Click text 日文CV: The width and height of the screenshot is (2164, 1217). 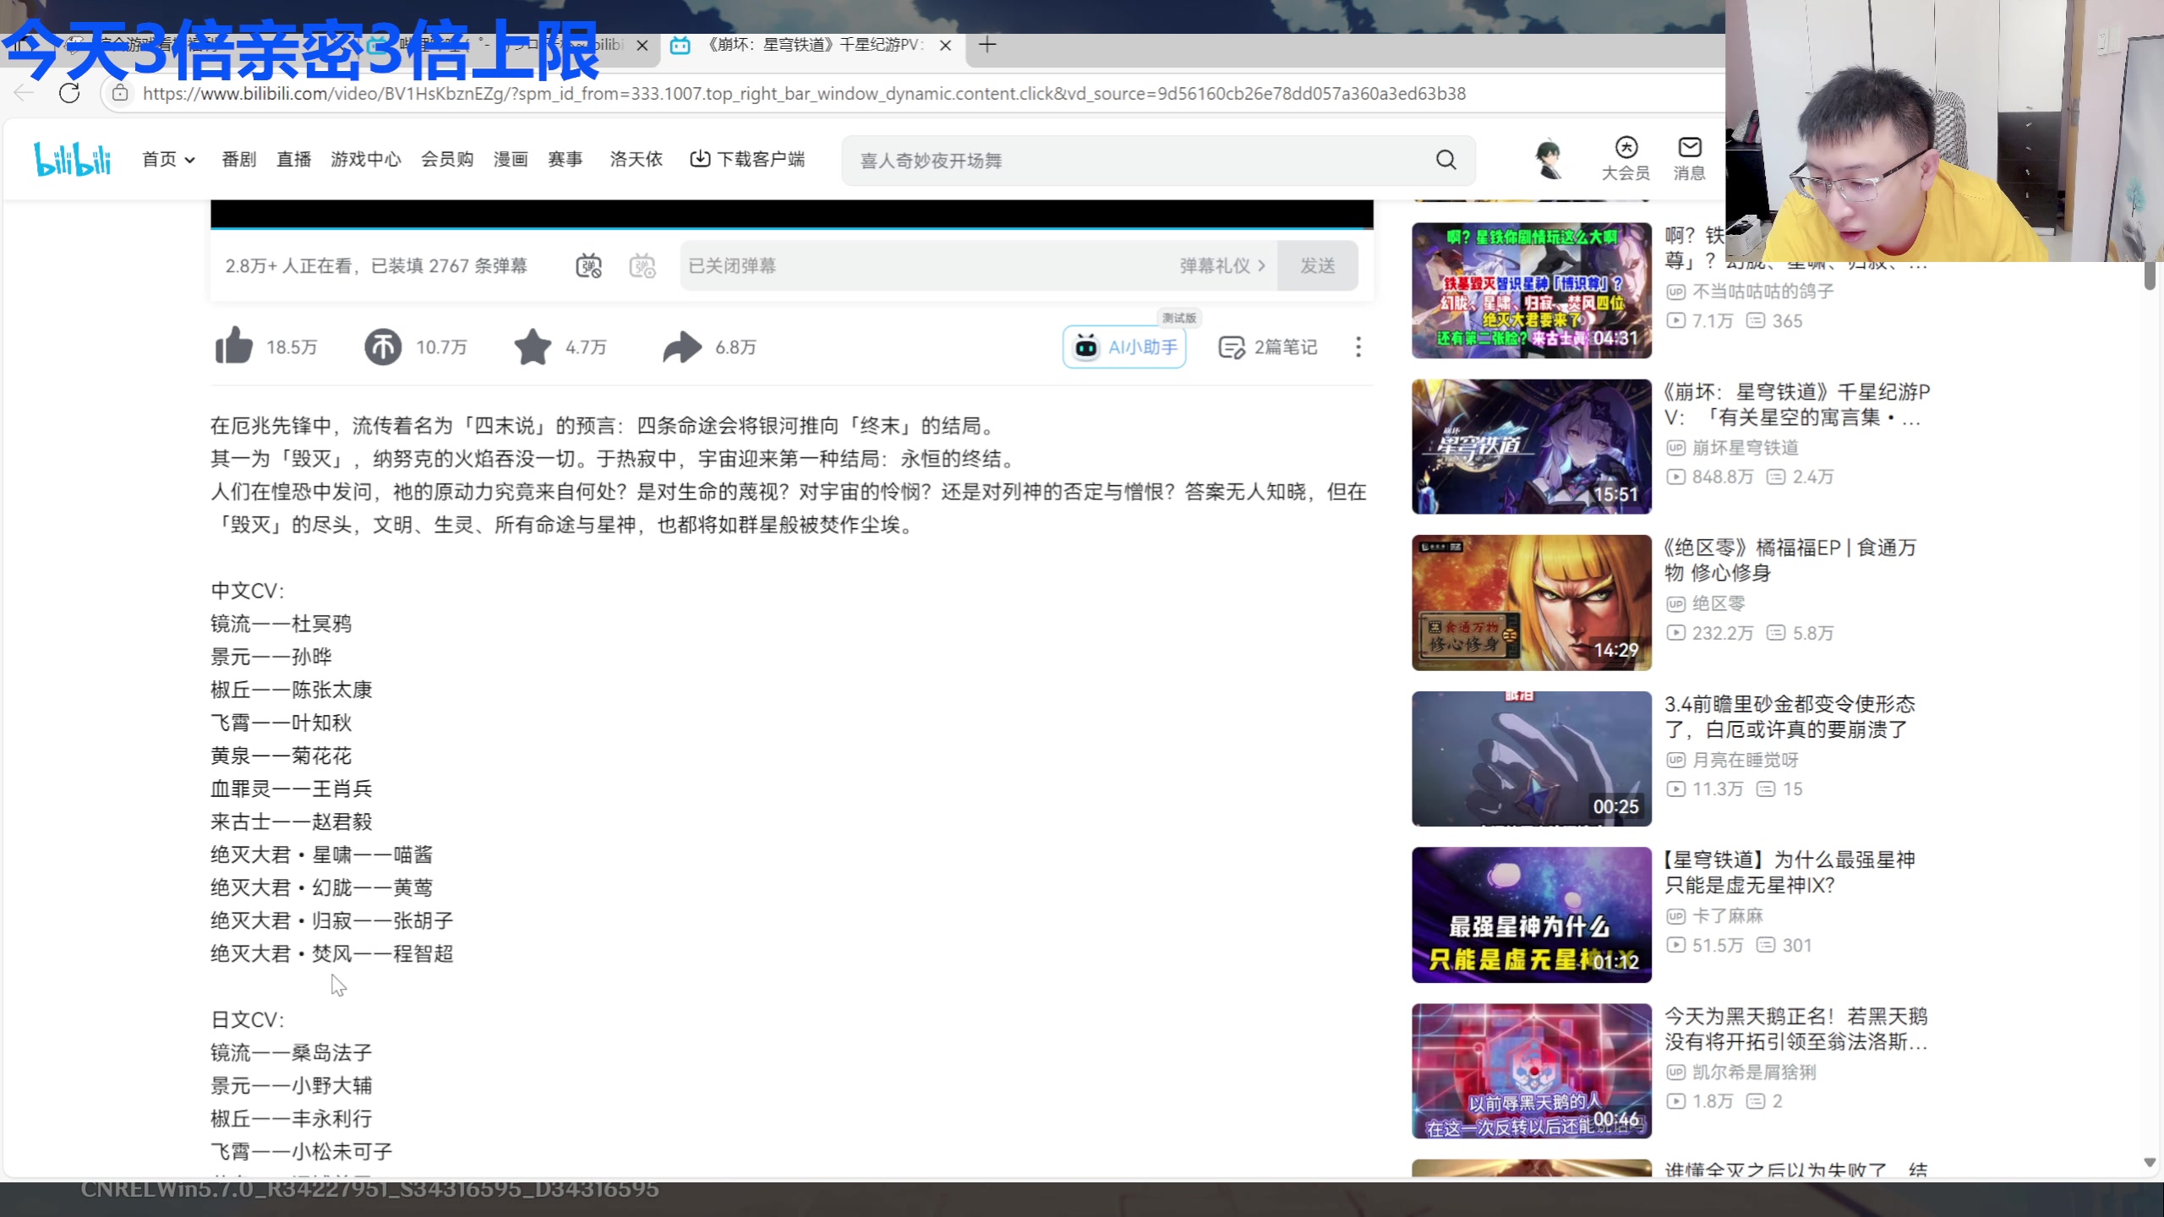pyautogui.click(x=247, y=1019)
